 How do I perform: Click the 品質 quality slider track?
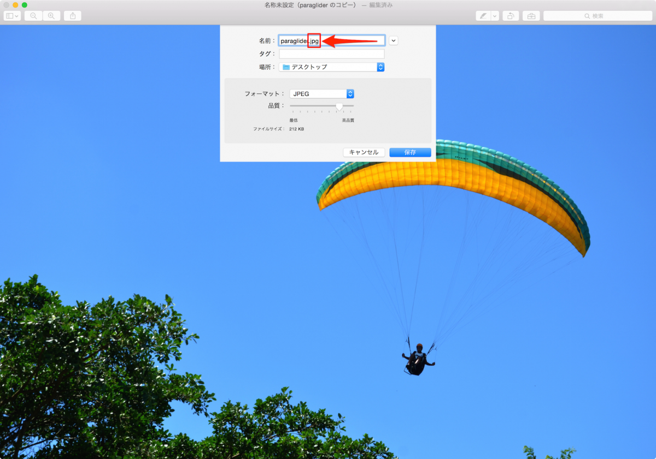(x=321, y=106)
